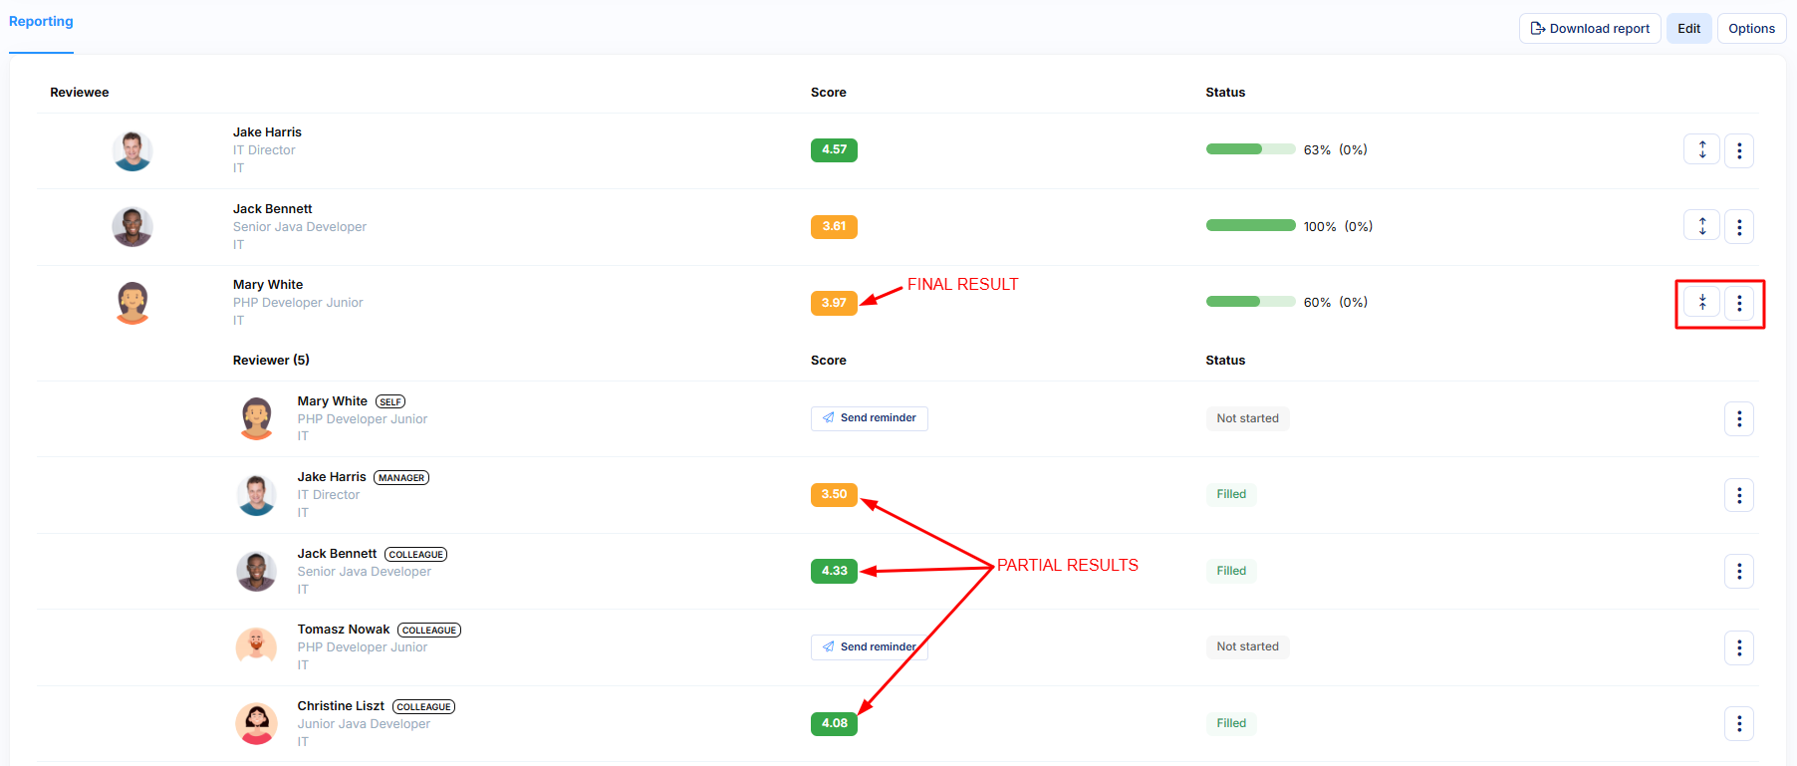The width and height of the screenshot is (1797, 766).
Task: Click the Edit button
Action: [x=1688, y=29]
